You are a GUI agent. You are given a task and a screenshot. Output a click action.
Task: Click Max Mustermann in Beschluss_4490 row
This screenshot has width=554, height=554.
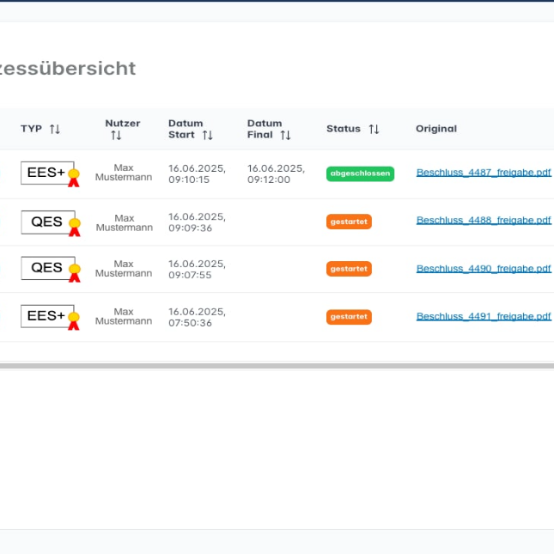pyautogui.click(x=124, y=269)
